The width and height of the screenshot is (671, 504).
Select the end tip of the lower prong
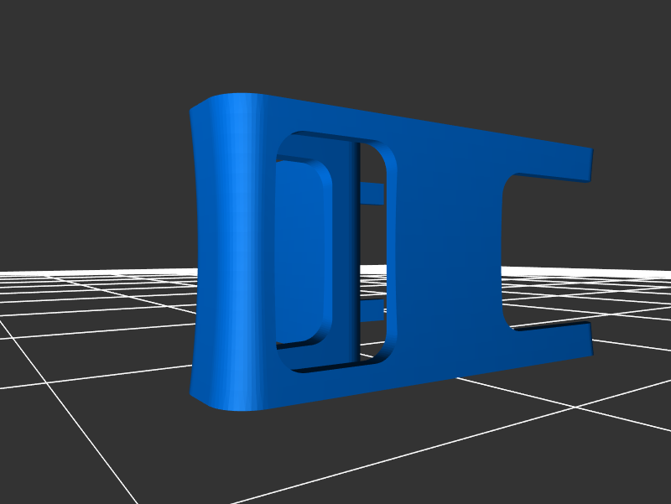591,339
